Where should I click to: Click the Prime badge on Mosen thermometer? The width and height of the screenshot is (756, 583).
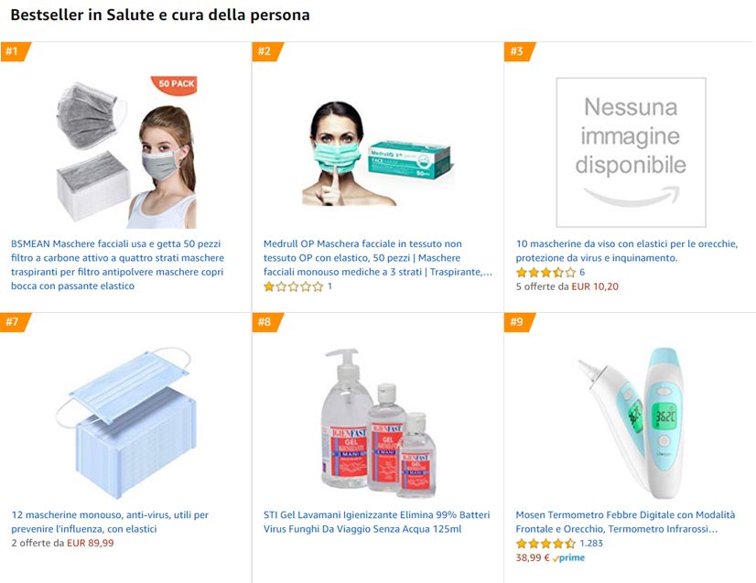(568, 557)
